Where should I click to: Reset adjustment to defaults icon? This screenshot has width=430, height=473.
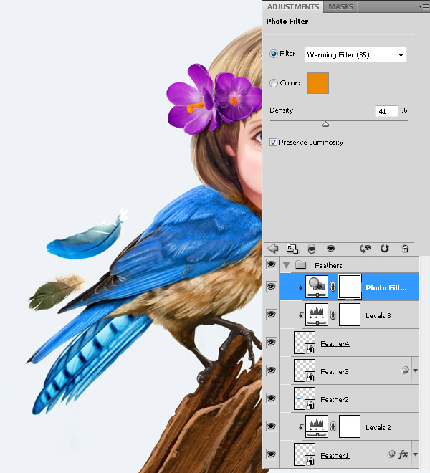pyautogui.click(x=385, y=249)
